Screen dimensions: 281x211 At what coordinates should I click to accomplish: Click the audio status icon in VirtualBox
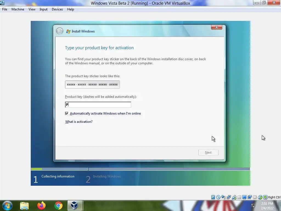[223, 197]
